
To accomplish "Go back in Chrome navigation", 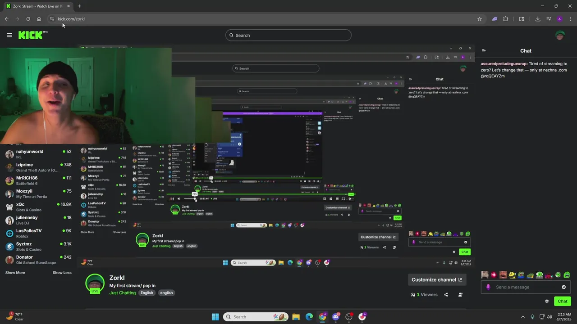I will pos(6,19).
